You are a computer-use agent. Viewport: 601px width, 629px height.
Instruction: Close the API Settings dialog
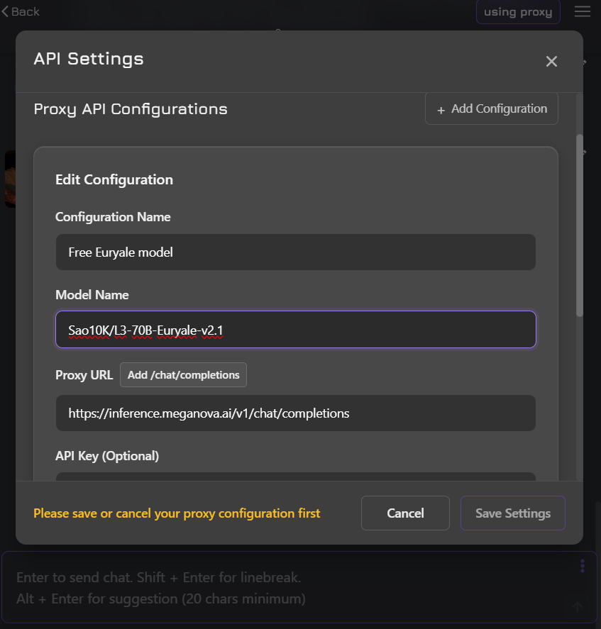tap(551, 62)
